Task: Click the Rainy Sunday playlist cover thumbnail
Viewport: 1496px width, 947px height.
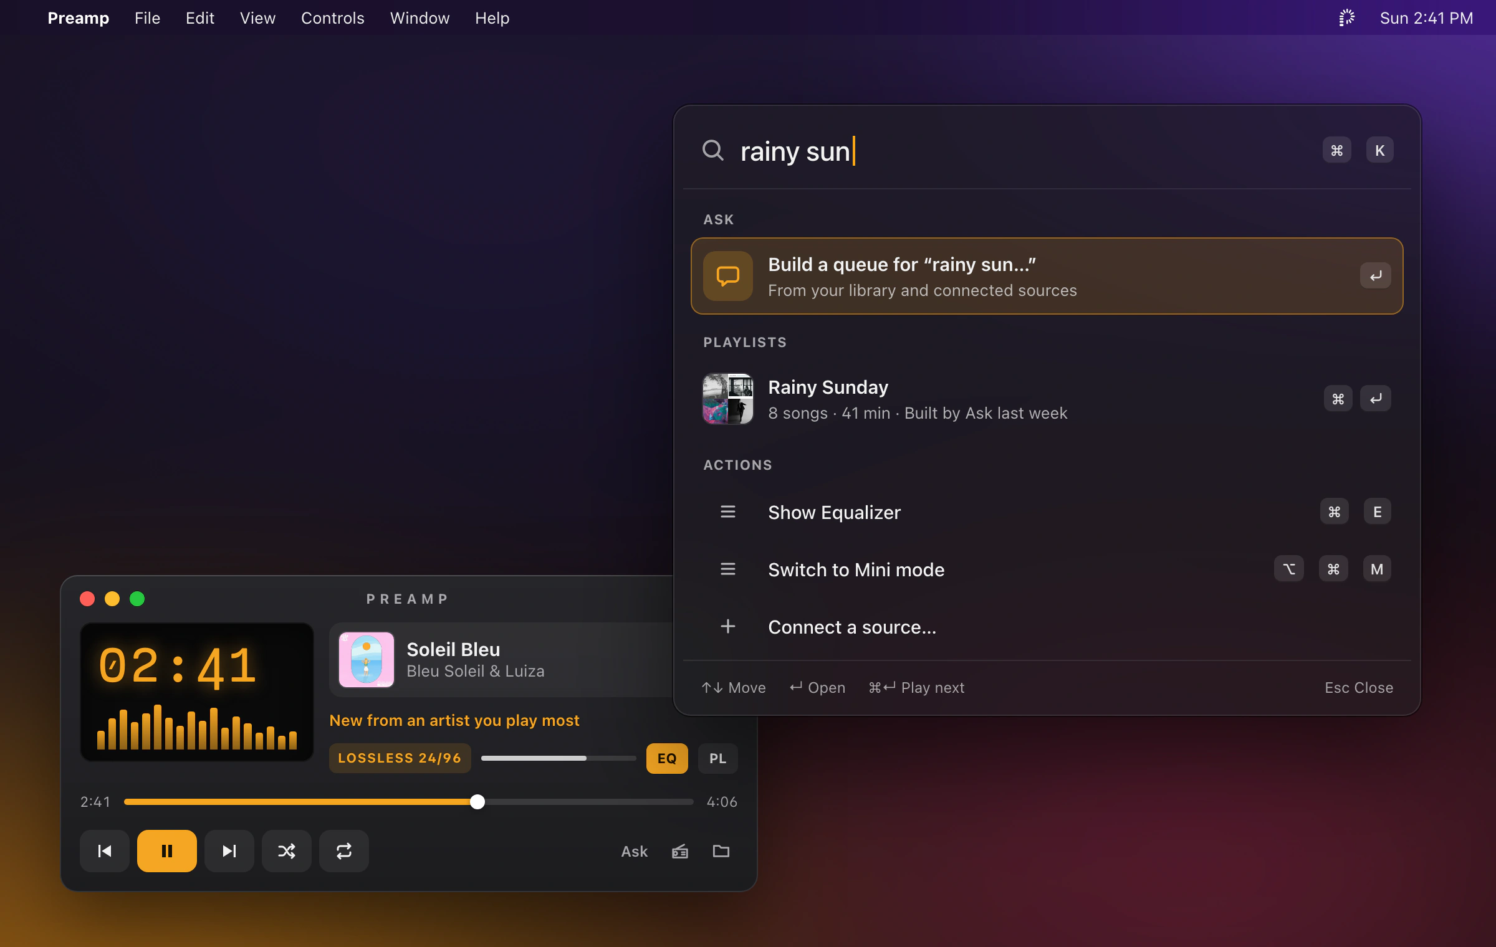Action: click(728, 399)
